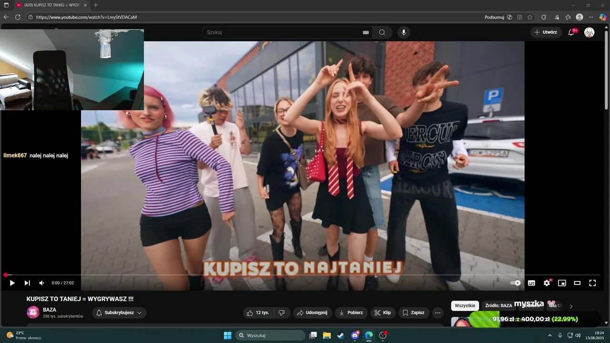Download video with Pobierz button
Viewport: 610px width, 343px height.
(351, 313)
